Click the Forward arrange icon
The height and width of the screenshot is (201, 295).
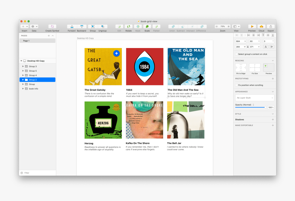pyautogui.click(x=72, y=26)
